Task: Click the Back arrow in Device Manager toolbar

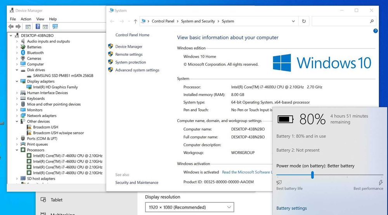Action: [x=11, y=26]
